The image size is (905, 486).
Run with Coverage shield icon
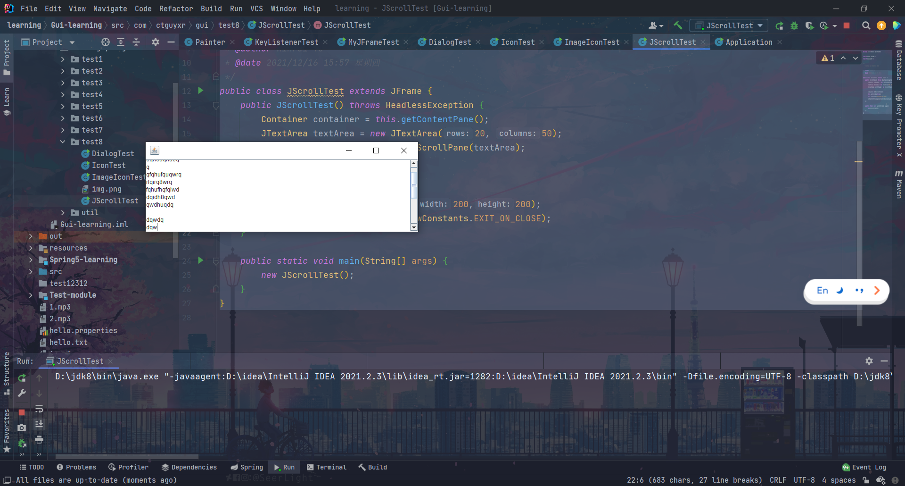(809, 25)
